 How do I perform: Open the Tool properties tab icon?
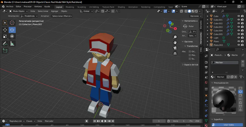coord(206,56)
